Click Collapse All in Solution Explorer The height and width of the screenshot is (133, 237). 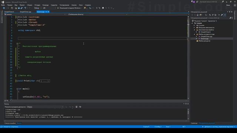213,15
